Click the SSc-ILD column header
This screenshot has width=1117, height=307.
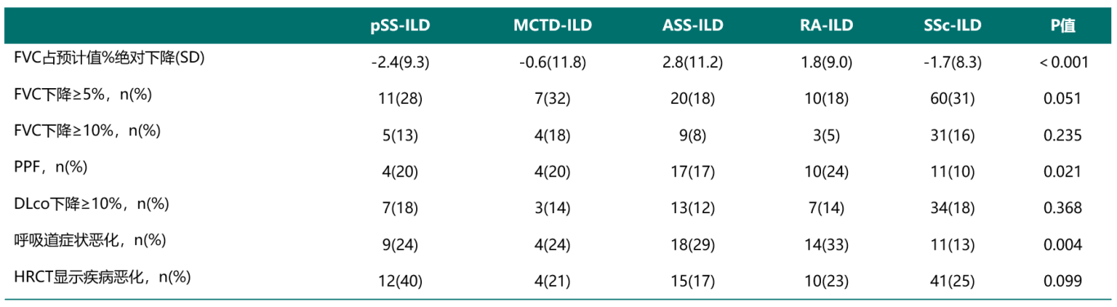pyautogui.click(x=953, y=25)
